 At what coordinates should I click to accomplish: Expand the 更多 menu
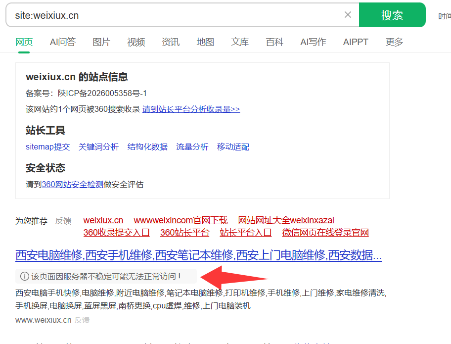coord(394,42)
